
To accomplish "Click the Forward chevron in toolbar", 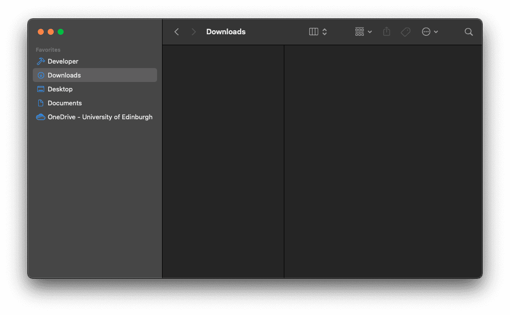I will 193,32.
